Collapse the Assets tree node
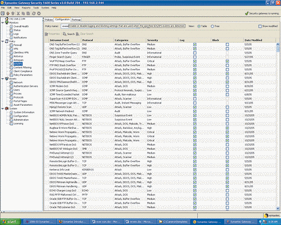 click(3, 79)
